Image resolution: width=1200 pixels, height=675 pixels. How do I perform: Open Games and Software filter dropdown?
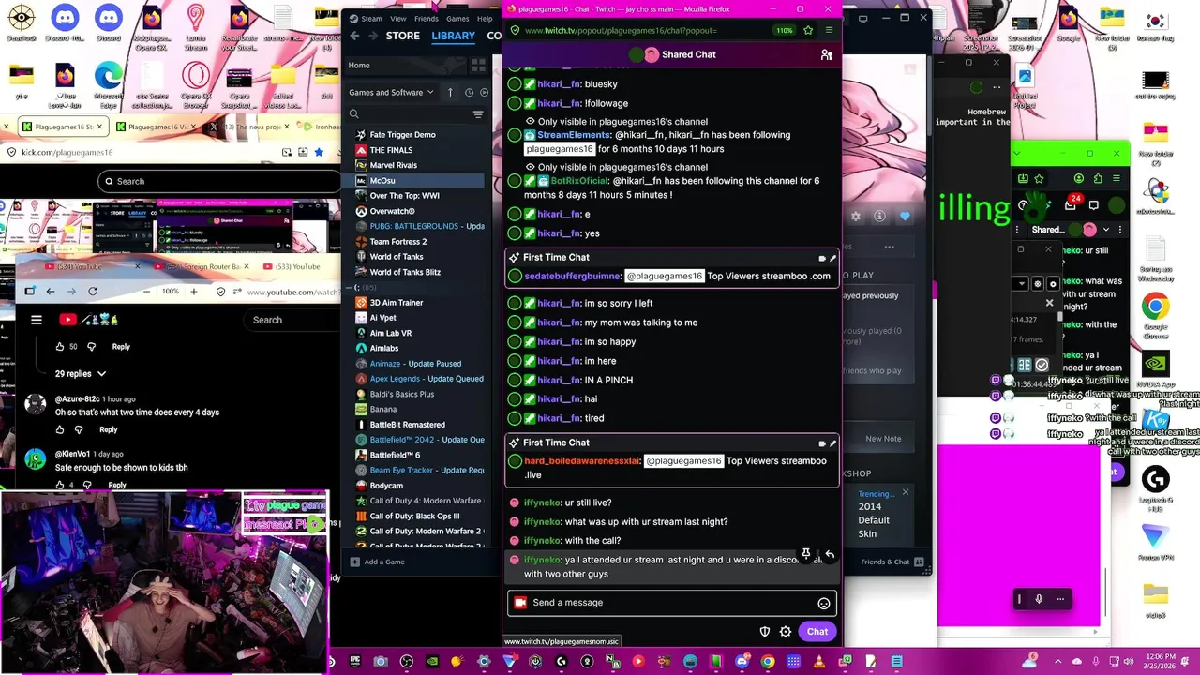coord(391,92)
